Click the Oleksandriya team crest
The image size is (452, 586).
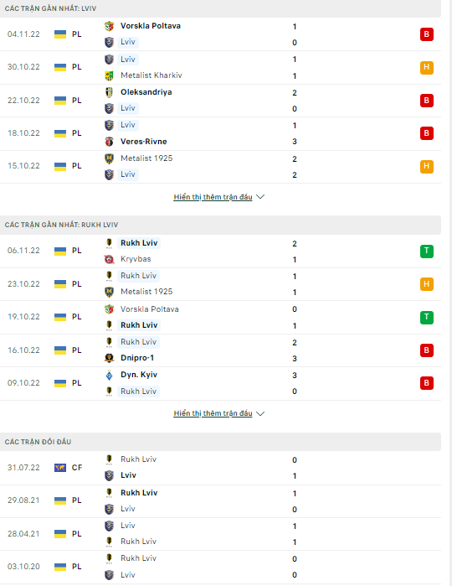(109, 92)
